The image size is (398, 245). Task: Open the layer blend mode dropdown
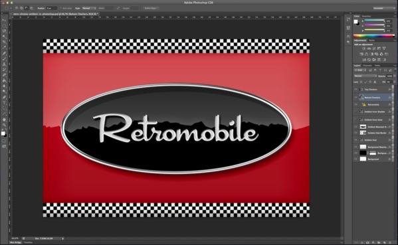(x=365, y=76)
